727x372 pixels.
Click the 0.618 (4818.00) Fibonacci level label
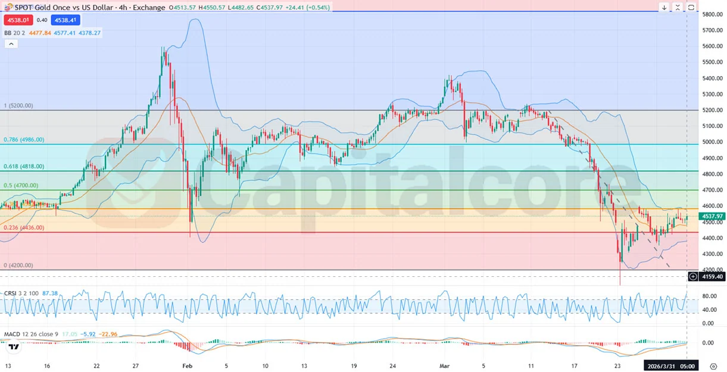(24, 167)
